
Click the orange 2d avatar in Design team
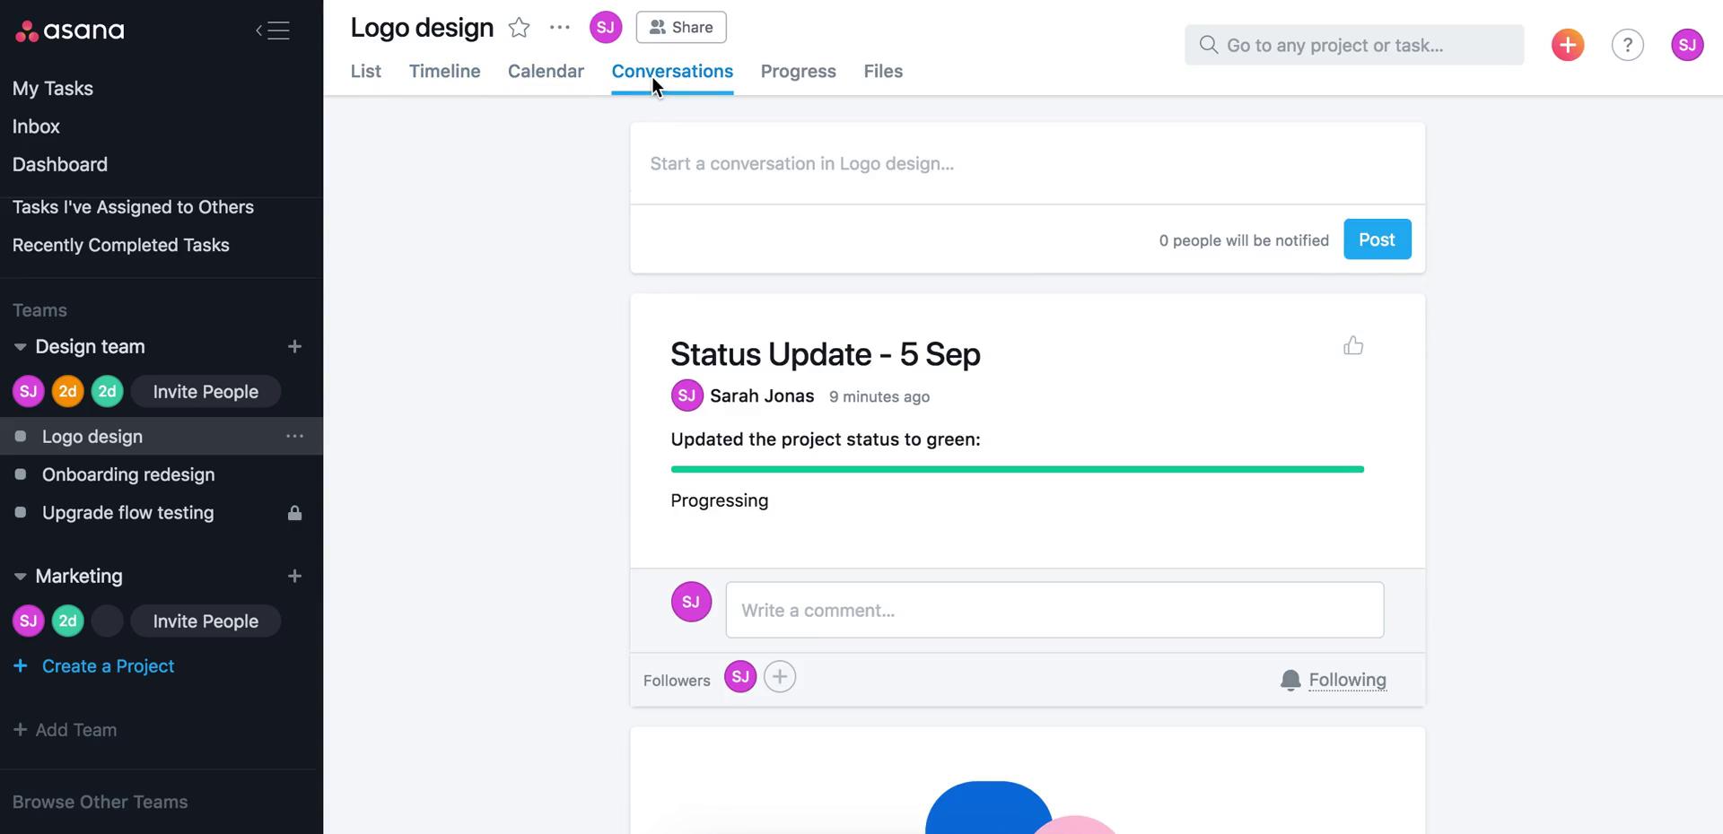coord(67,391)
